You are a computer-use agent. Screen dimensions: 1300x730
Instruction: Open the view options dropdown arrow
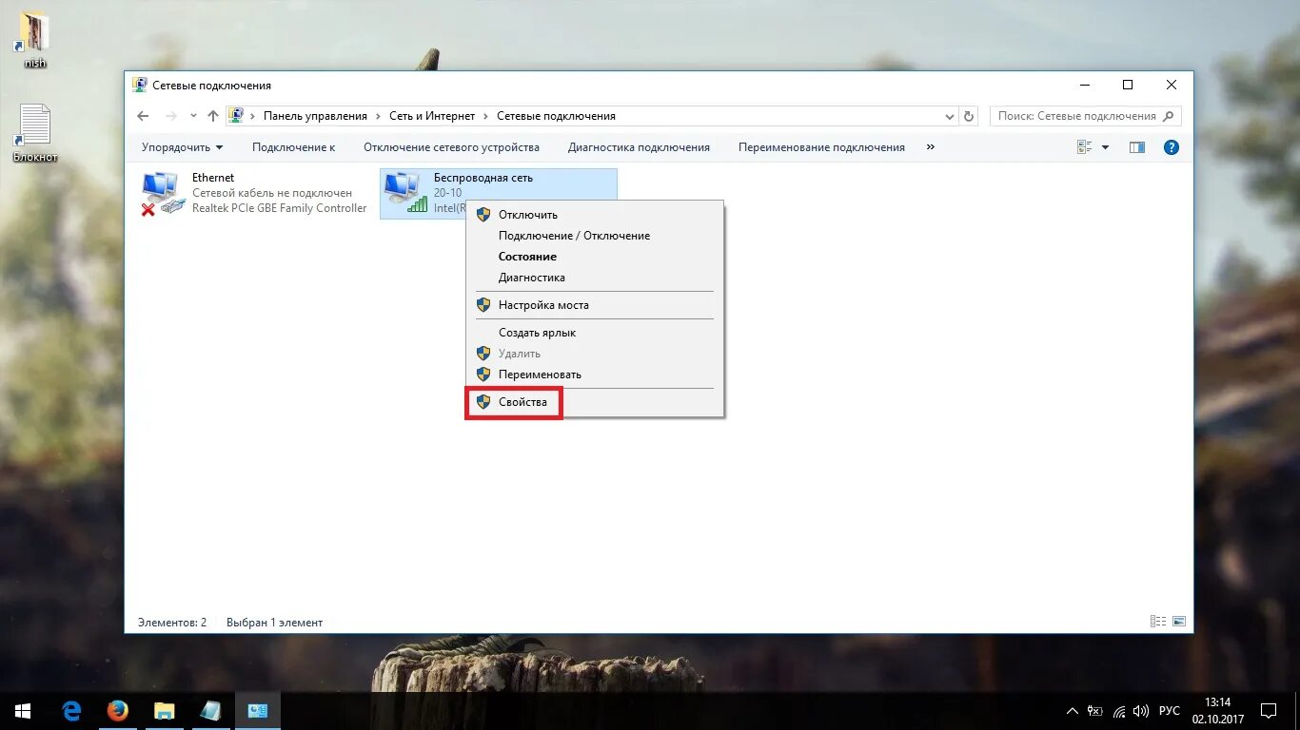point(1105,147)
